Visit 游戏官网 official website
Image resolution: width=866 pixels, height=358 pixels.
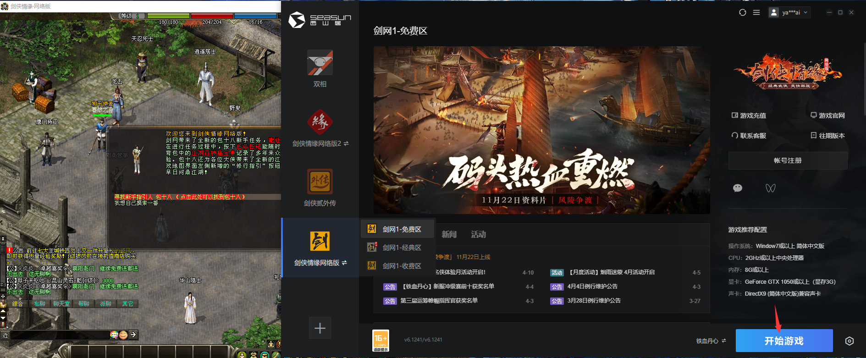(x=827, y=116)
